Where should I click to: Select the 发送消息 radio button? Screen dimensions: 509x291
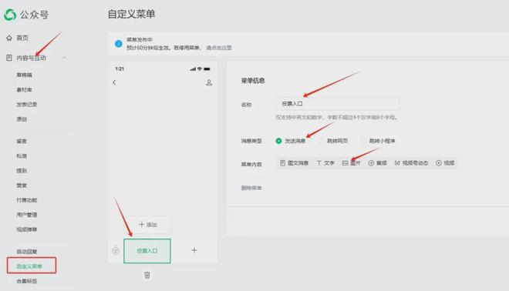pos(278,141)
